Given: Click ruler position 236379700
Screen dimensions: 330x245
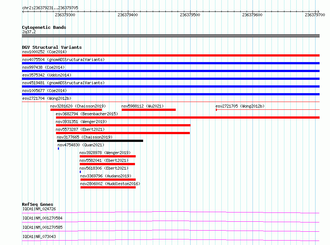Looking at the screenshot, I should (x=315, y=15).
